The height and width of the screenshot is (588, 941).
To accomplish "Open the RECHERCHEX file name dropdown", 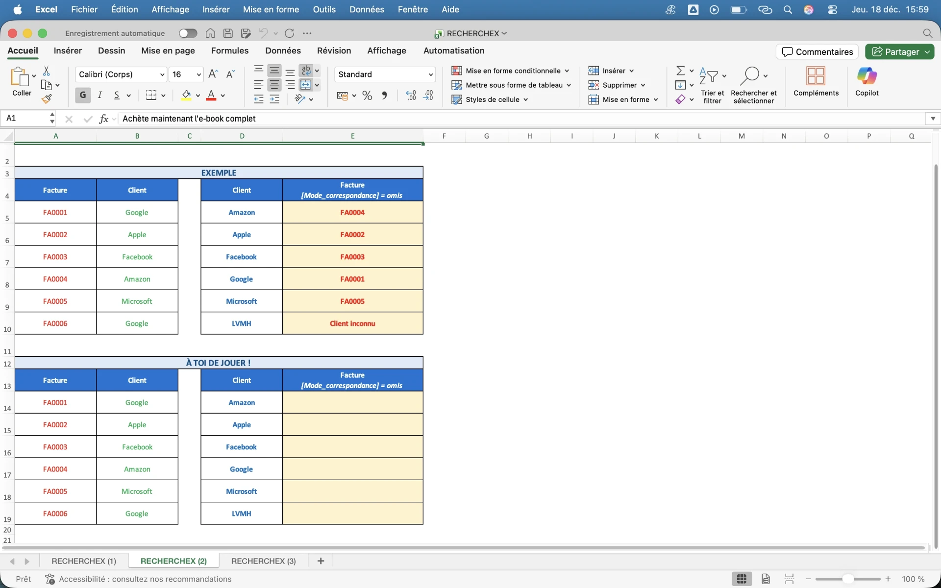I will click(504, 33).
